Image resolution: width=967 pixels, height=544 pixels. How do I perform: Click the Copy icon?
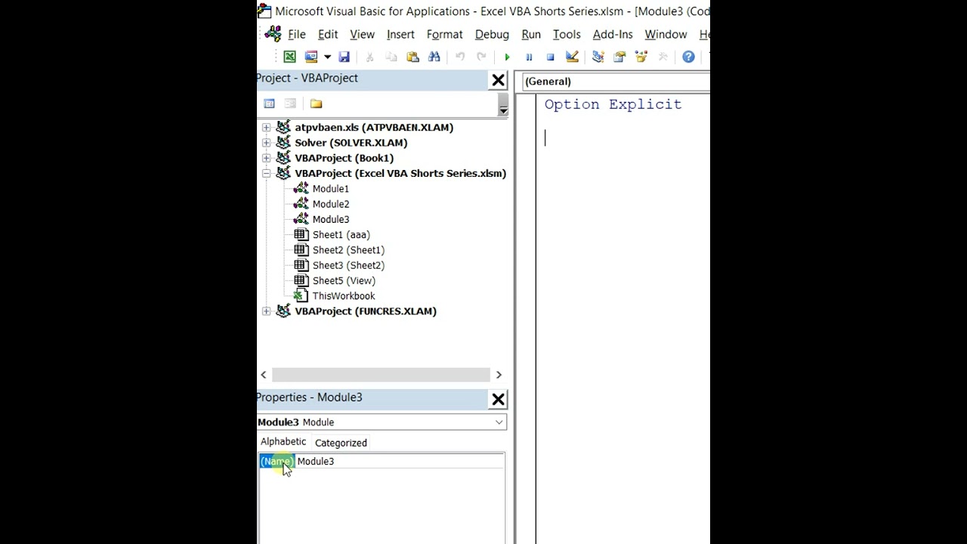391,57
